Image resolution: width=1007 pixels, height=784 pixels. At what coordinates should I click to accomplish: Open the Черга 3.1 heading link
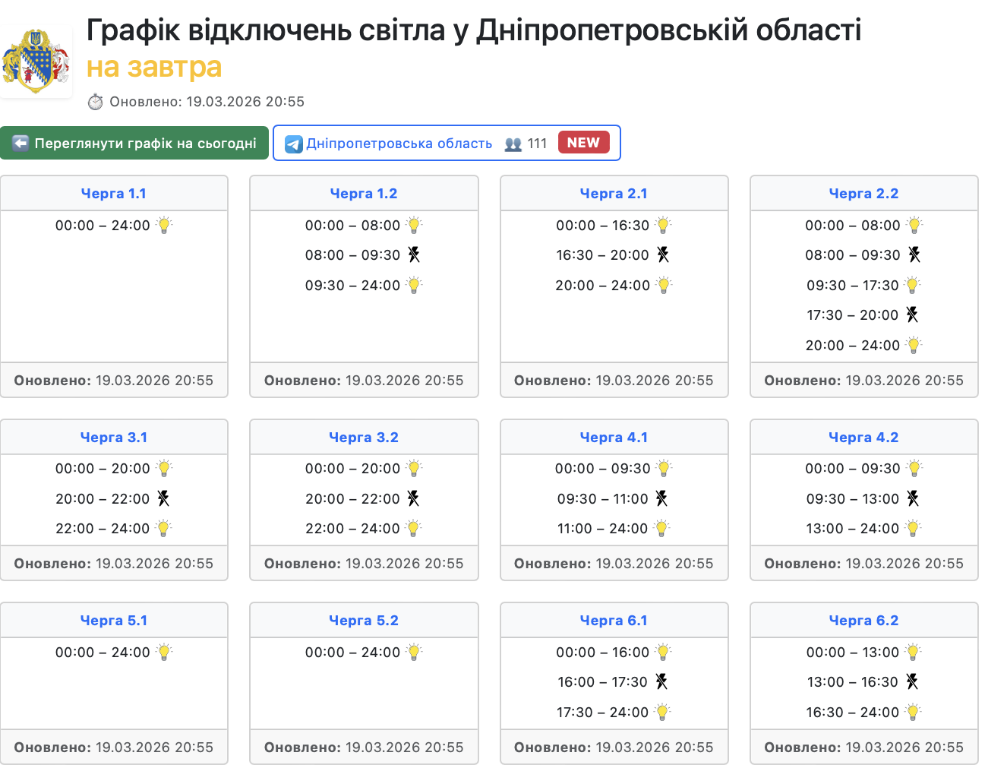click(x=114, y=438)
